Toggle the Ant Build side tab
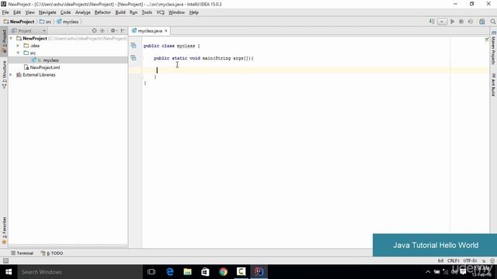Image resolution: width=497 pixels, height=279 pixels. click(x=493, y=85)
